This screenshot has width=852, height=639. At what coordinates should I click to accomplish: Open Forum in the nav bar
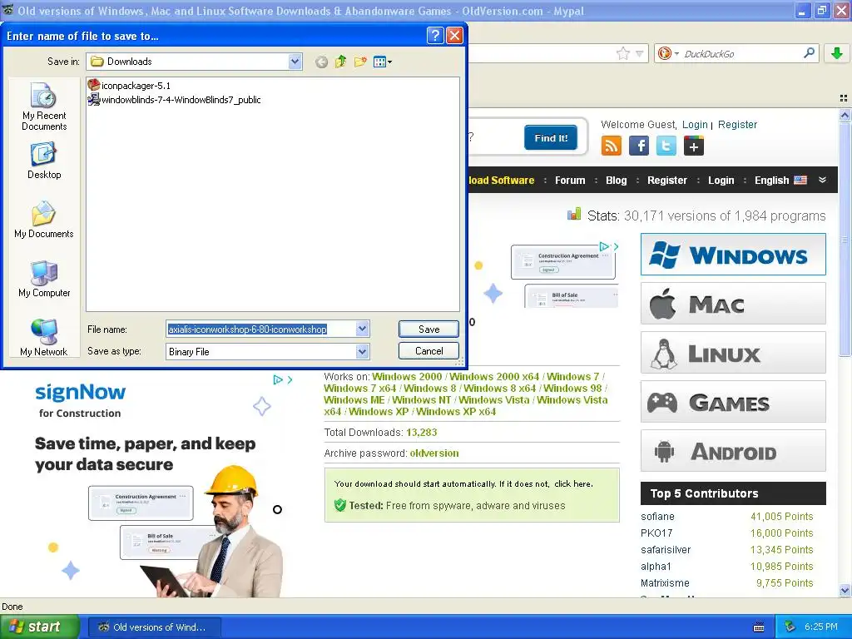point(570,181)
